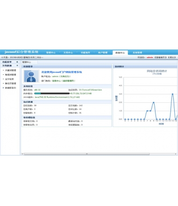Screen dimensions: 178x206
Task: Switch to the 管理中心 top navigation tab
Action: pos(51,53)
